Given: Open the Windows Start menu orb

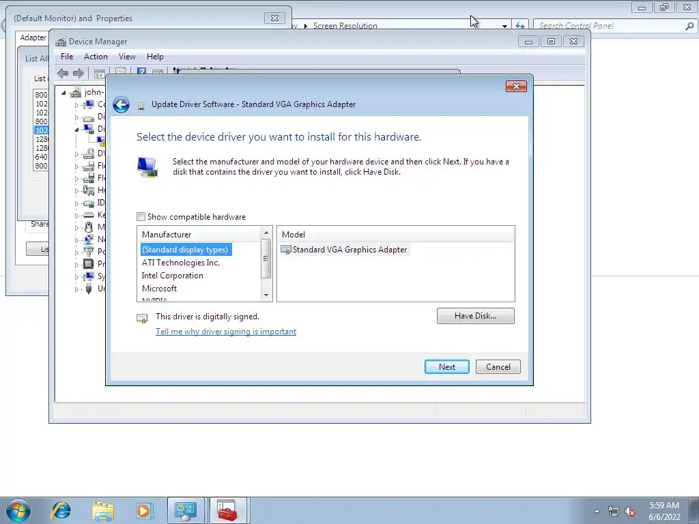Looking at the screenshot, I should pyautogui.click(x=18, y=510).
